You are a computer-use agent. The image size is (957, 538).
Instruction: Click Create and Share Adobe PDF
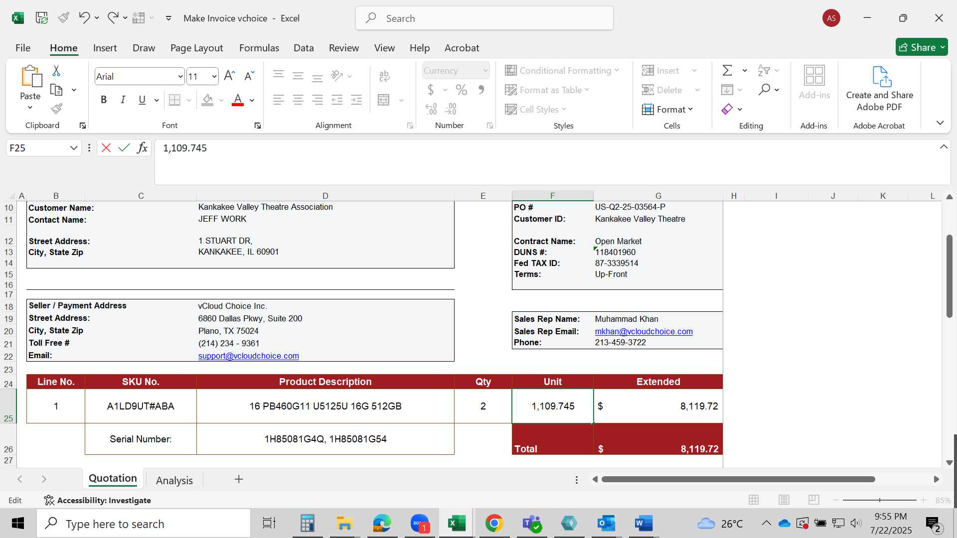point(880,89)
